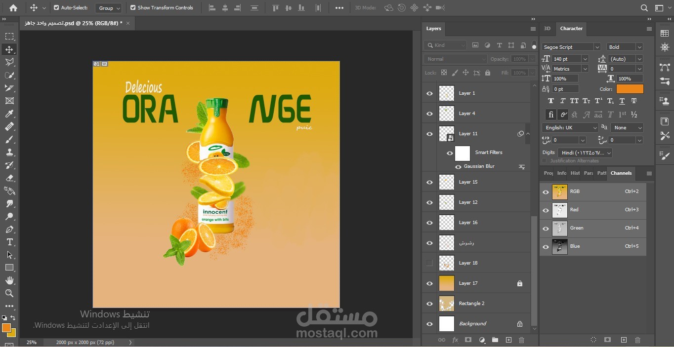Open the Layers panel options menu
Image resolution: width=674 pixels, height=347 pixels.
pyautogui.click(x=533, y=29)
